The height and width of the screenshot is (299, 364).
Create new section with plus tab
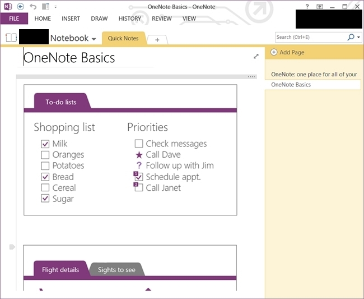[x=157, y=40]
